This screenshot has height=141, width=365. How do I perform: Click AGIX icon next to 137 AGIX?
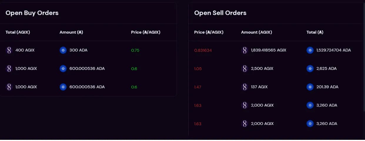click(x=245, y=87)
